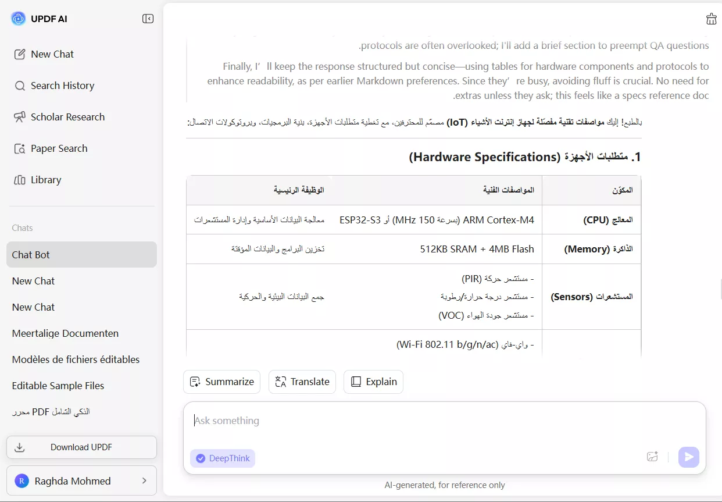Click the screenshot upload icon in the input box
722x502 pixels.
click(x=652, y=457)
